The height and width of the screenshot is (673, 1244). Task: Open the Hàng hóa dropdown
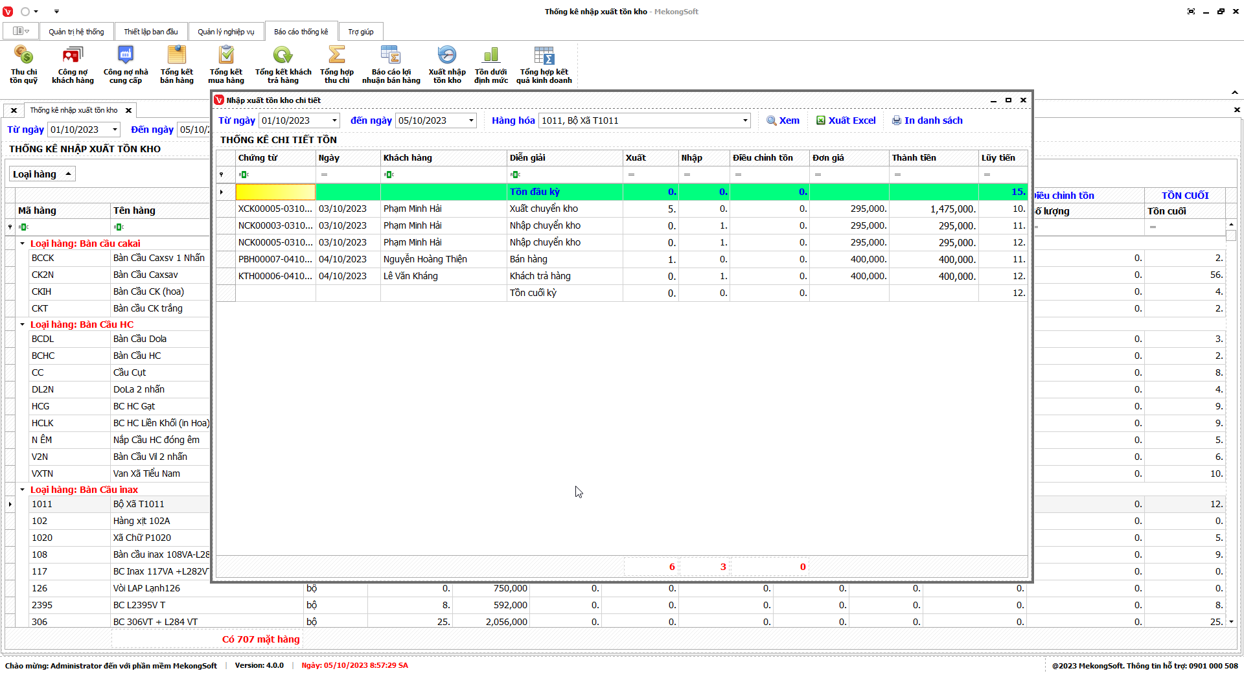click(744, 120)
